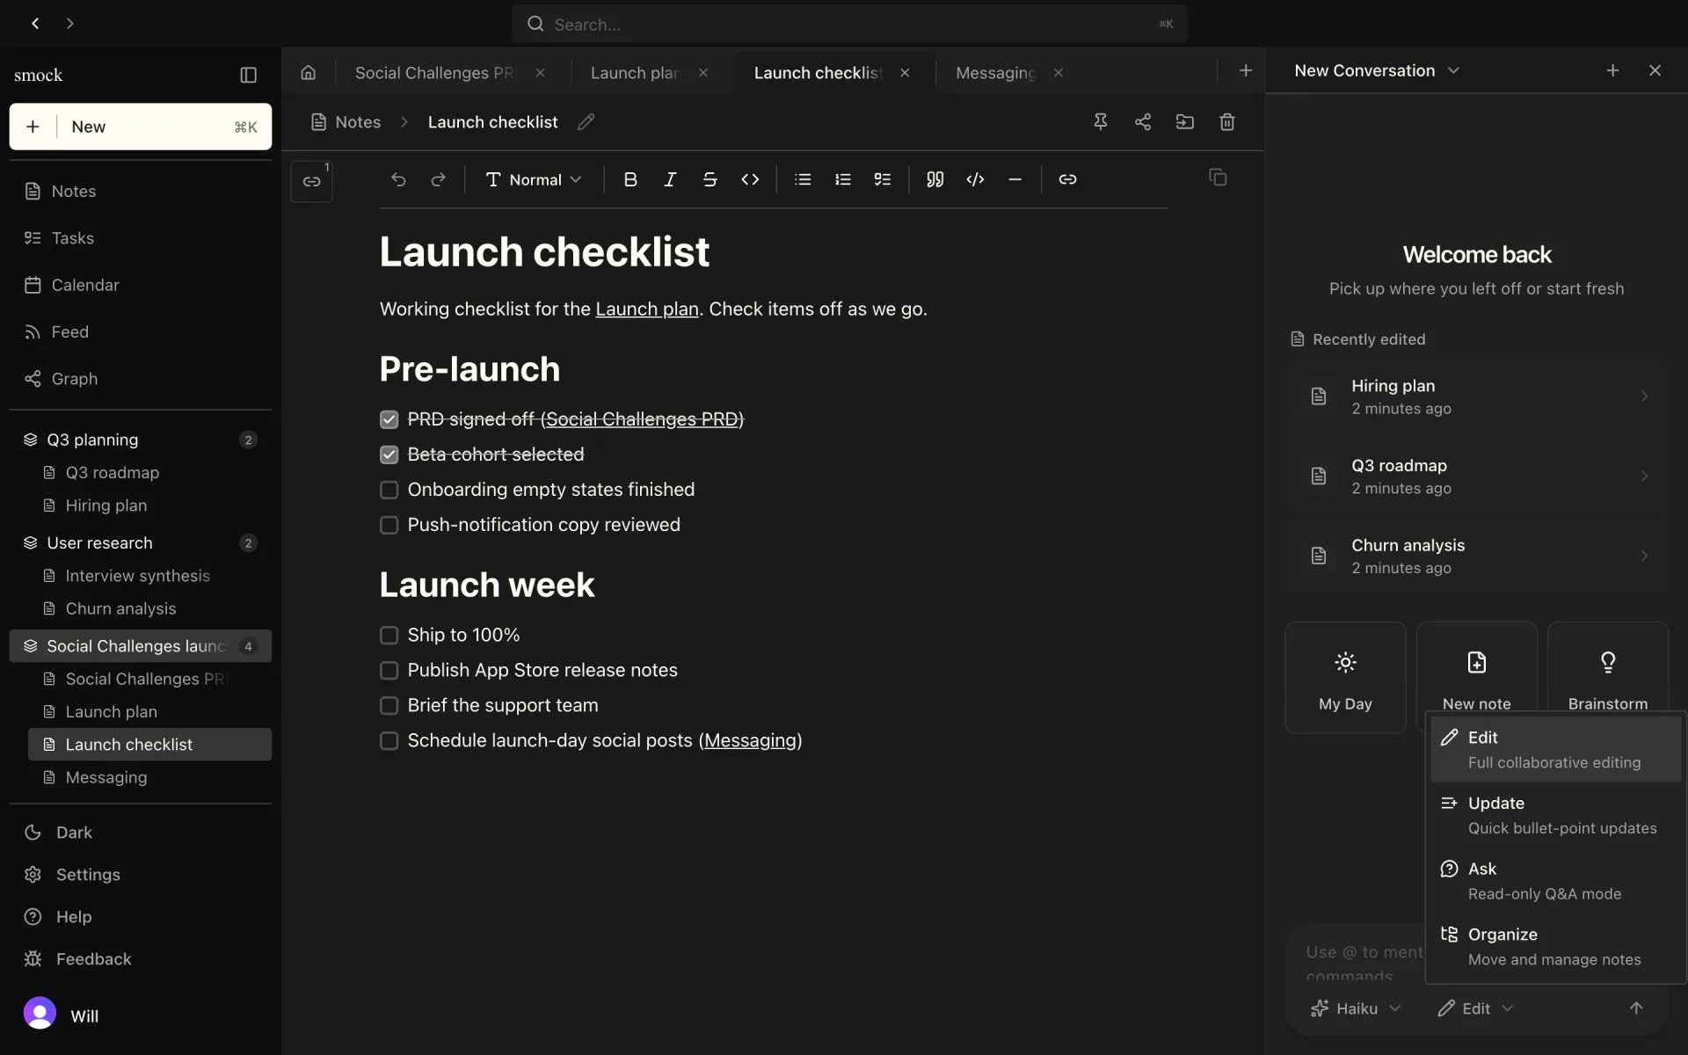
Task: Toggle the sidebar collapse icon
Action: point(248,75)
